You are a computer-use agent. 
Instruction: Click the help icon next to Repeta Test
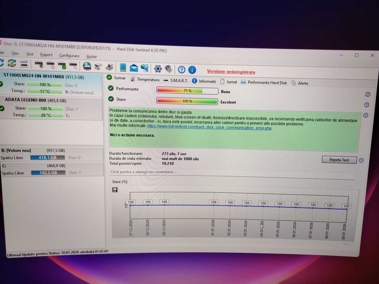361,160
